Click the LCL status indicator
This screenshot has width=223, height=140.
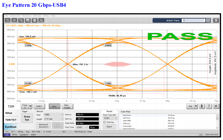click(201, 135)
